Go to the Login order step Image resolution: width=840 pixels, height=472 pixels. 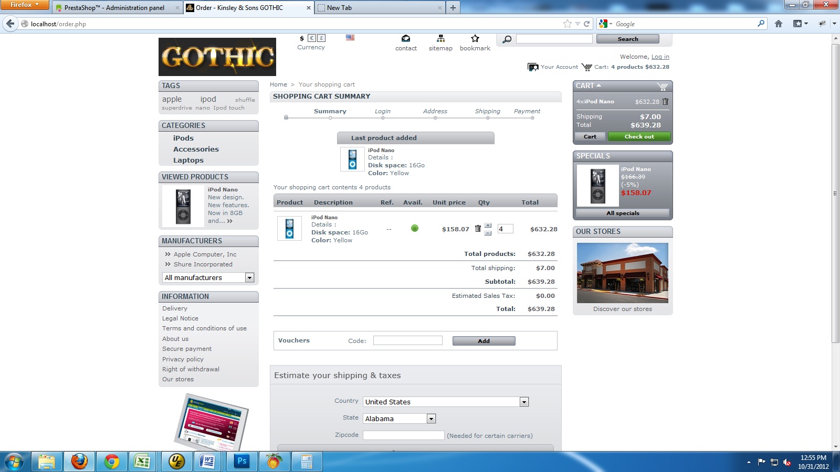point(383,111)
